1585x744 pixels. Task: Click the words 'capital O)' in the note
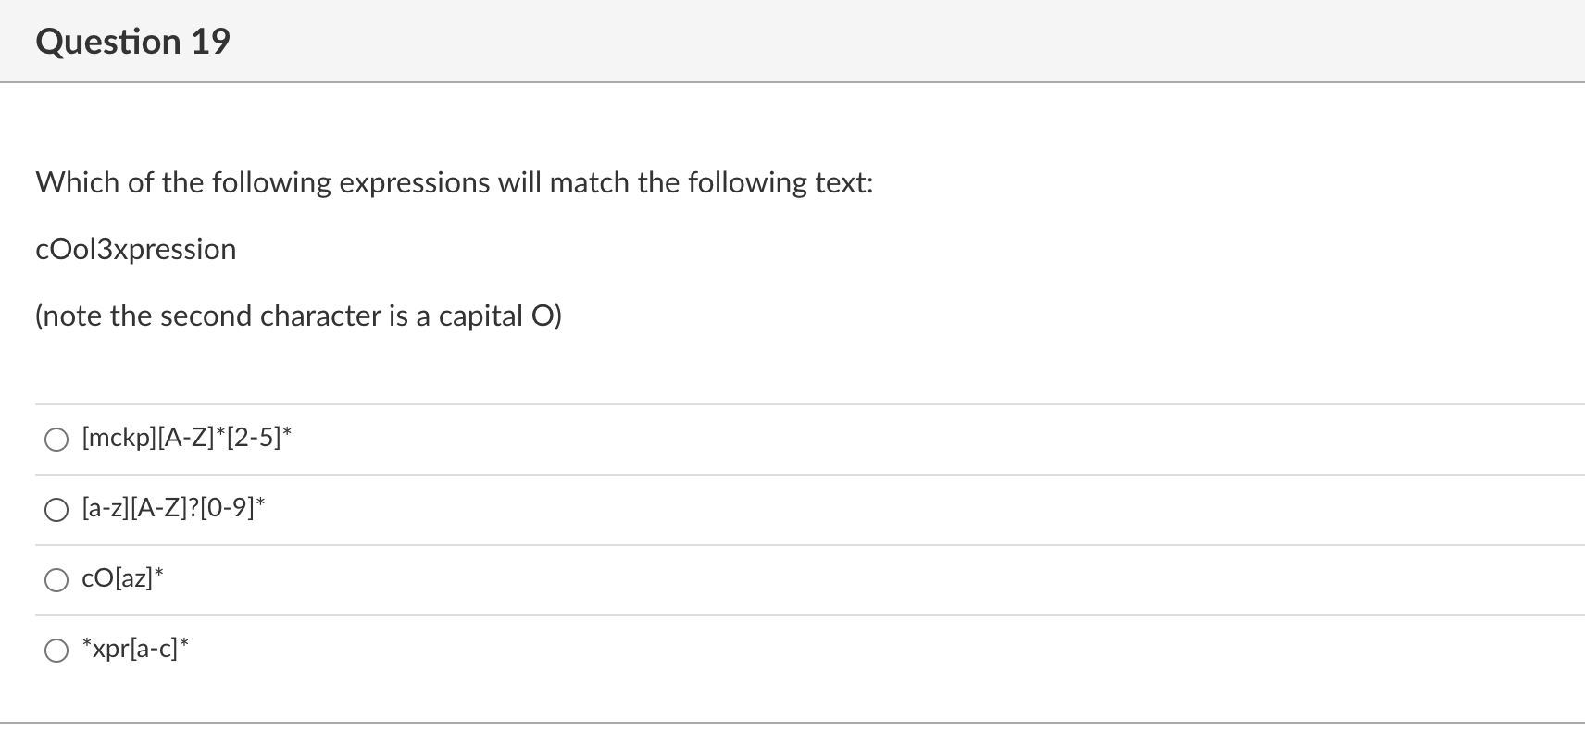[500, 316]
